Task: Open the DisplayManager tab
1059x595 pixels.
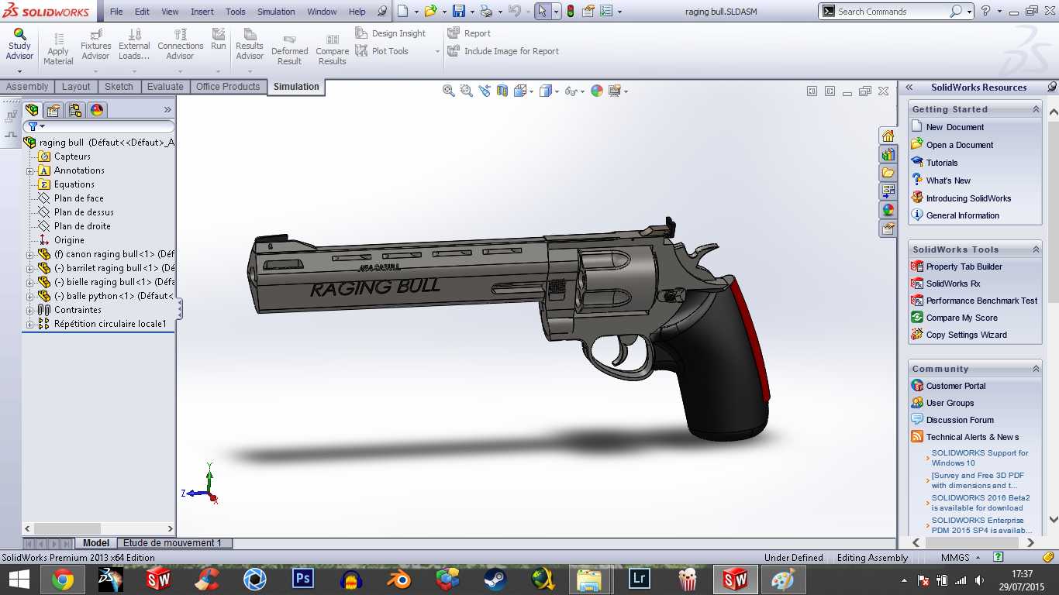Action: tap(97, 110)
